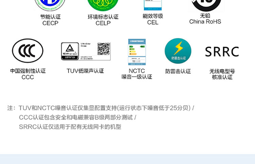Click the NCTC noise level rating chart

pyautogui.click(x=137, y=52)
